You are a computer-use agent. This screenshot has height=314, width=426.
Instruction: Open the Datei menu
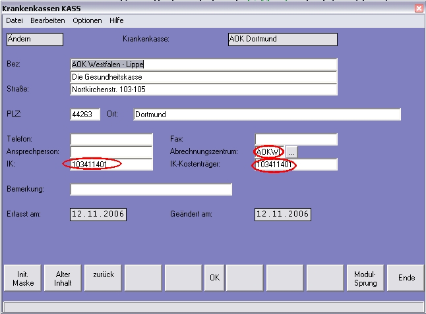pyautogui.click(x=15, y=20)
